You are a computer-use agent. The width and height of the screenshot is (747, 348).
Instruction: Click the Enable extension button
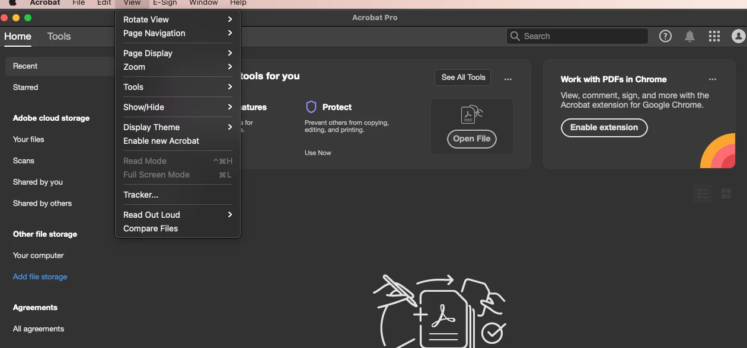click(604, 127)
